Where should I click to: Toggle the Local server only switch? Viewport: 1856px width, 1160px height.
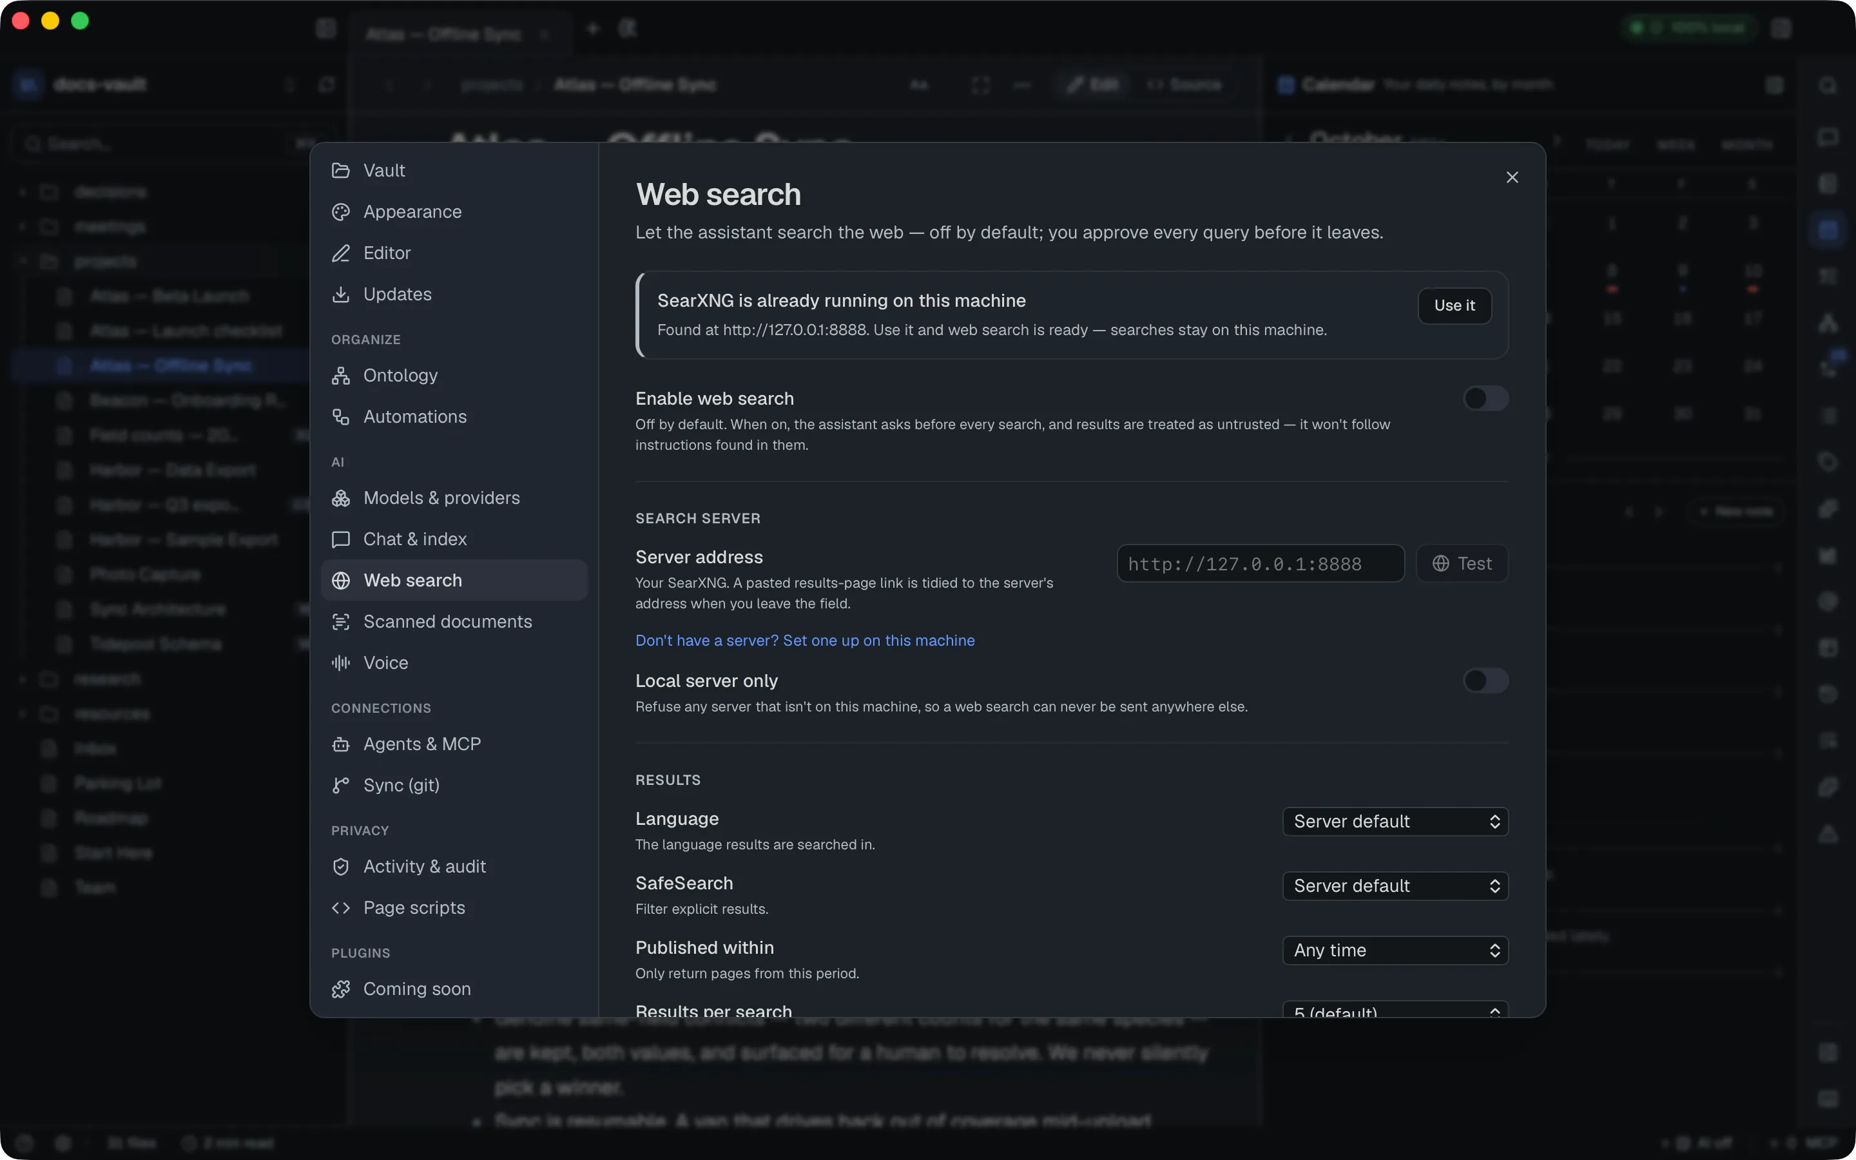click(x=1485, y=681)
